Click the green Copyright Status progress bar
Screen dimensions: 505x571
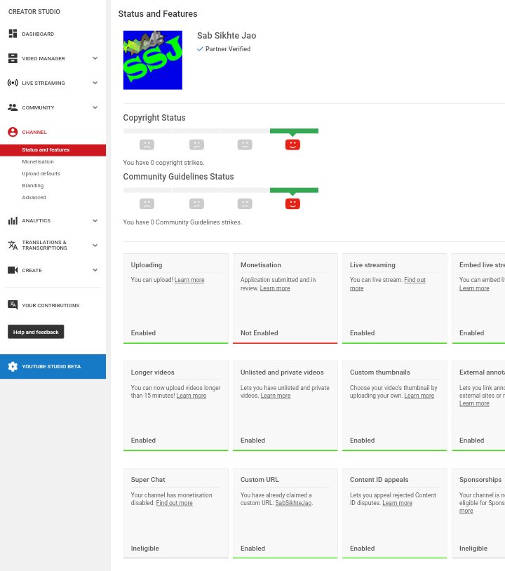coord(294,131)
